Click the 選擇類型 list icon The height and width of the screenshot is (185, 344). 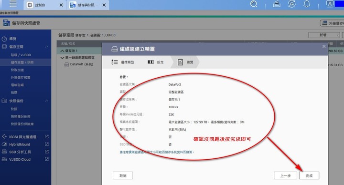(x=115, y=62)
